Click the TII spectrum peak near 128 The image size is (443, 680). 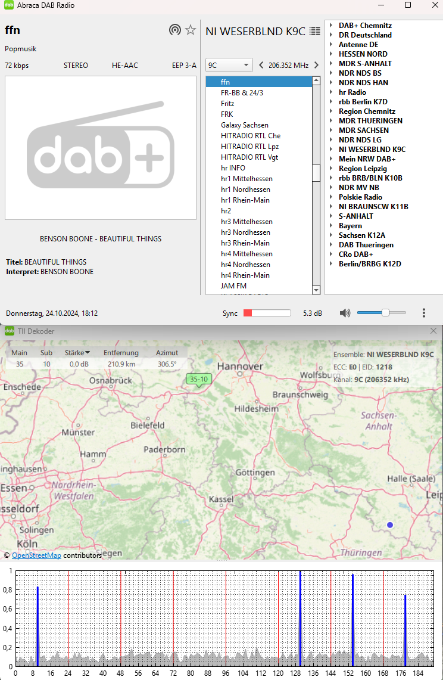(300, 618)
